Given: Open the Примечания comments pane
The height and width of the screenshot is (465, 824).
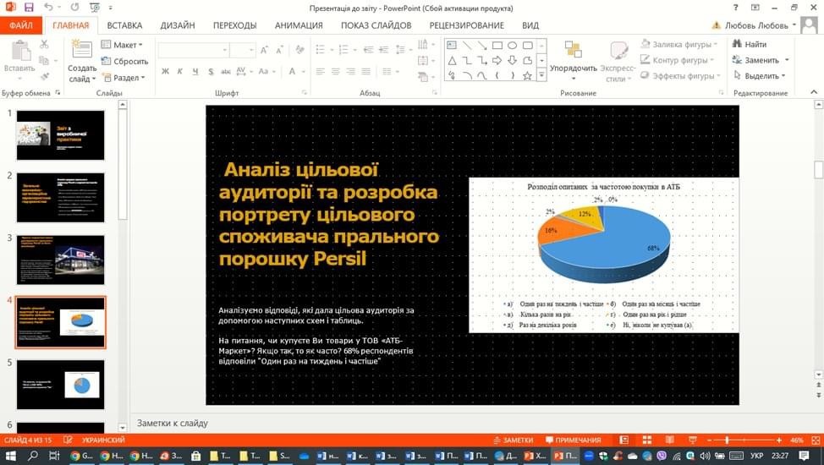Looking at the screenshot, I should tap(573, 440).
